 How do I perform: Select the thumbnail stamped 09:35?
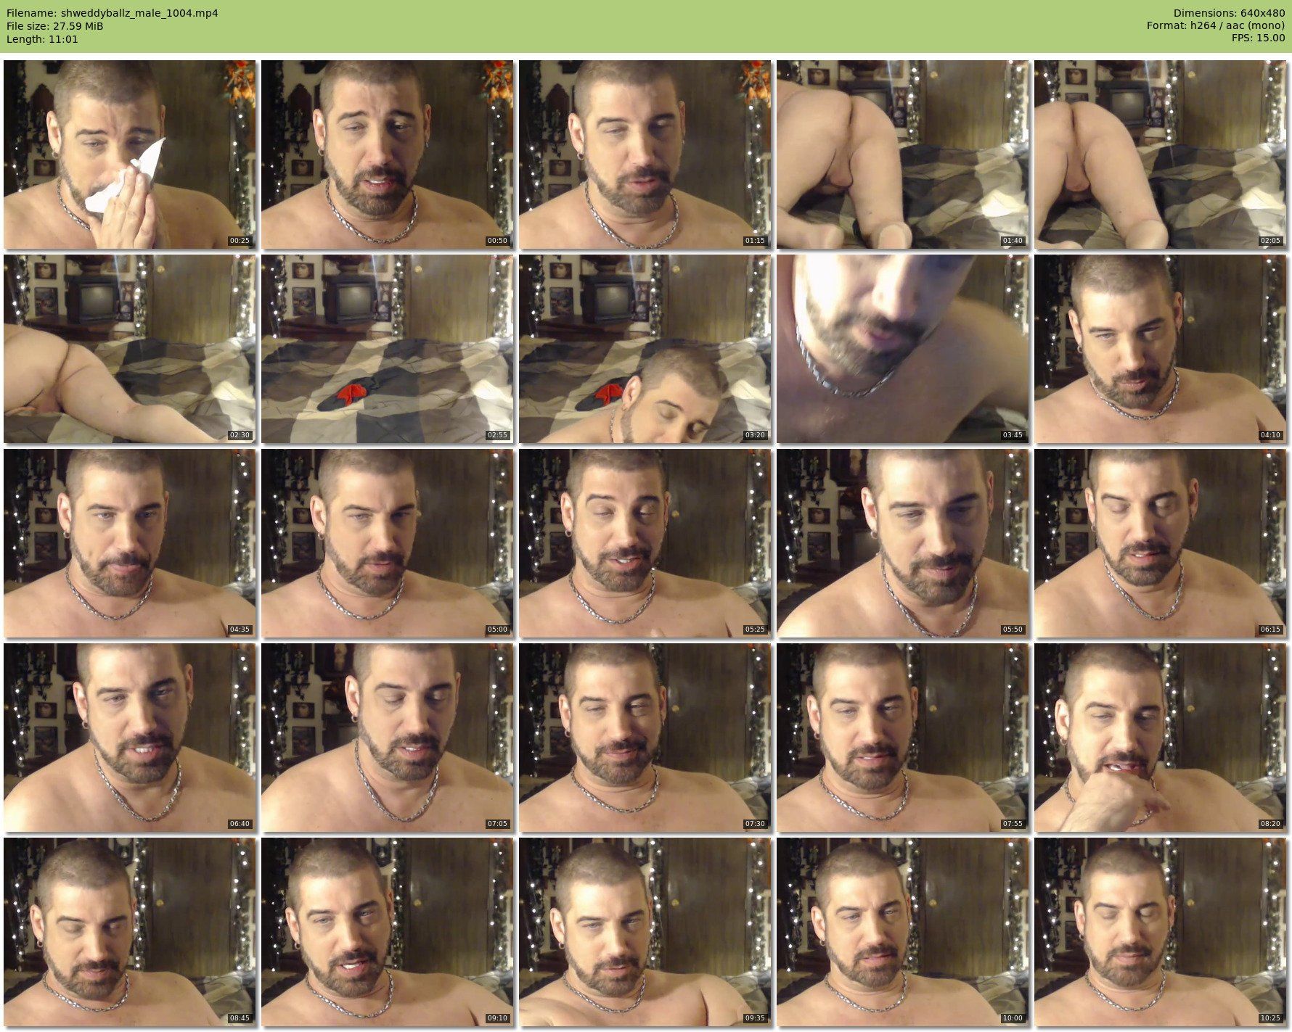coord(645,932)
